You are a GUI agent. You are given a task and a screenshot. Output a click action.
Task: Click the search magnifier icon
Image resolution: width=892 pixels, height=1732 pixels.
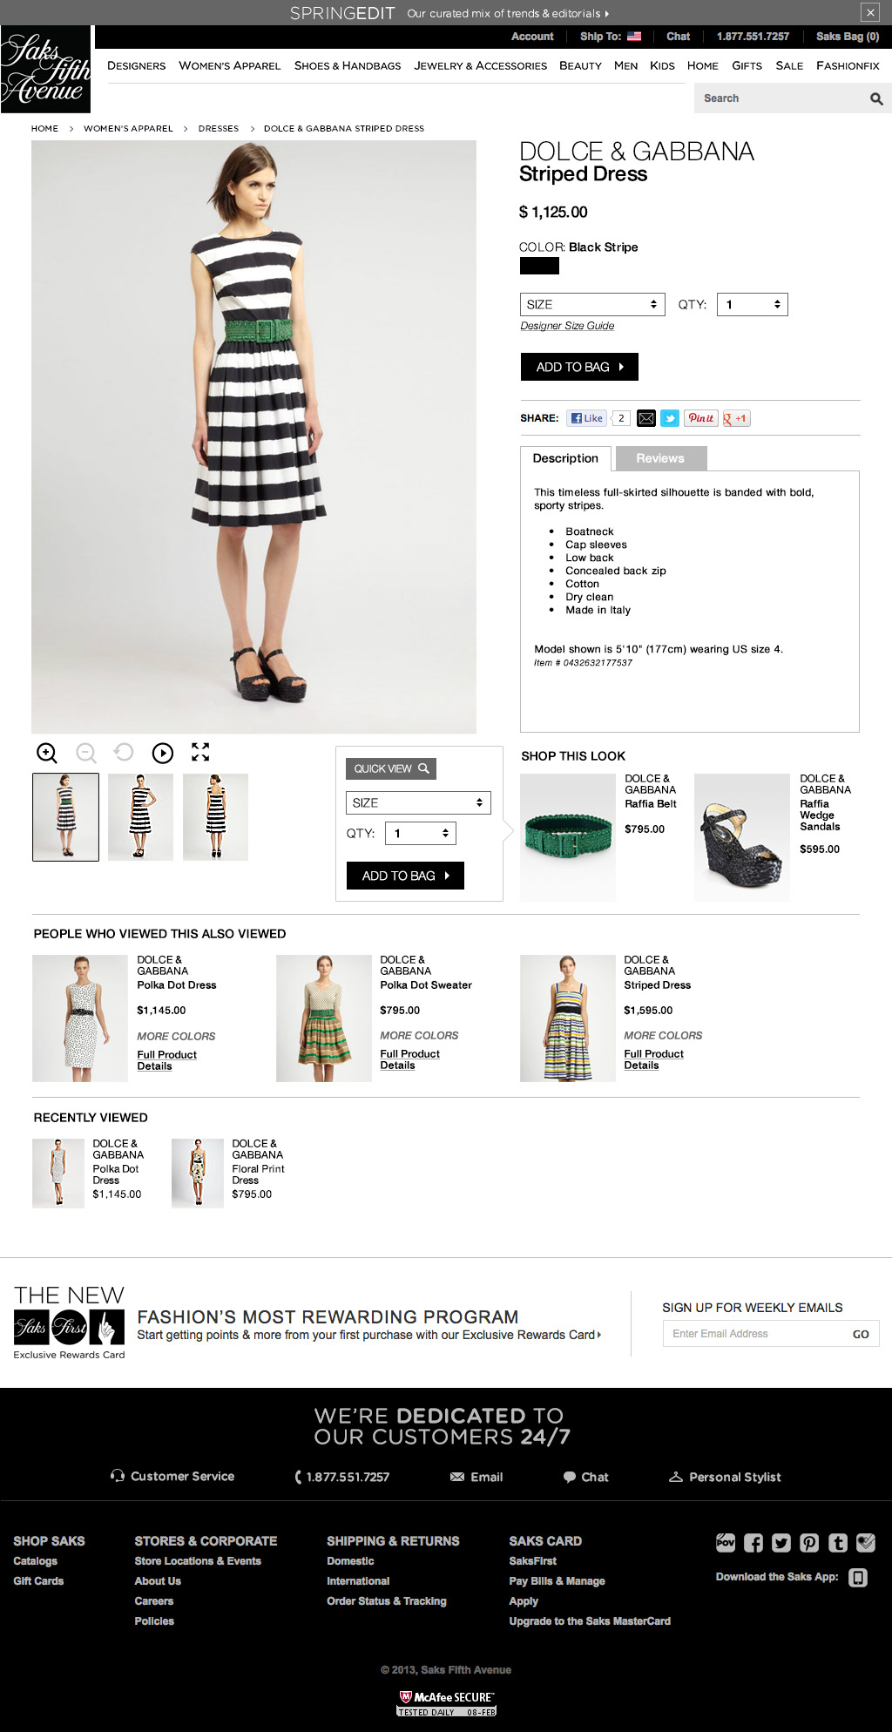[876, 98]
